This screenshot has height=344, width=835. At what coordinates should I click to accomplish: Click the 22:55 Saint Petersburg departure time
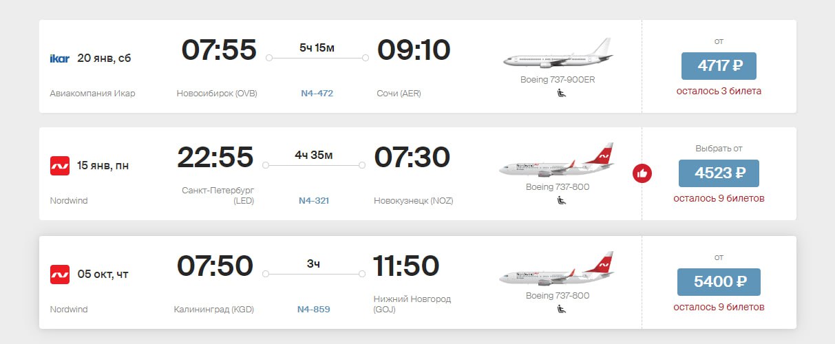coord(215,158)
